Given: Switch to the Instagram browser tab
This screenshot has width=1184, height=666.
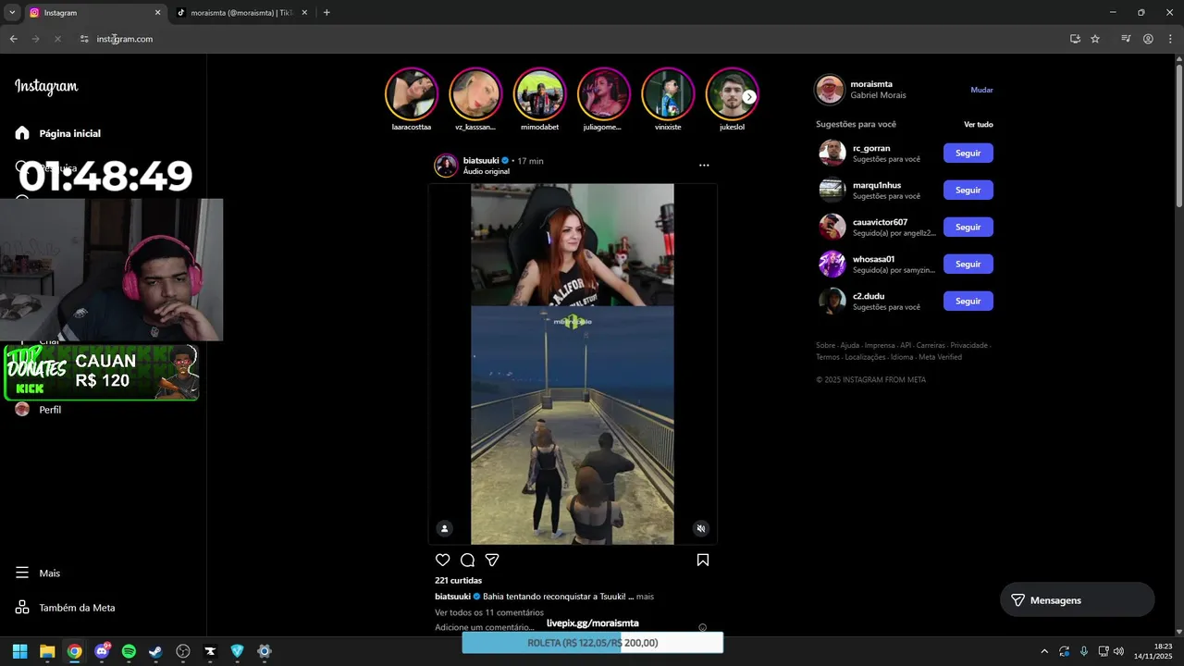Looking at the screenshot, I should coord(92,13).
